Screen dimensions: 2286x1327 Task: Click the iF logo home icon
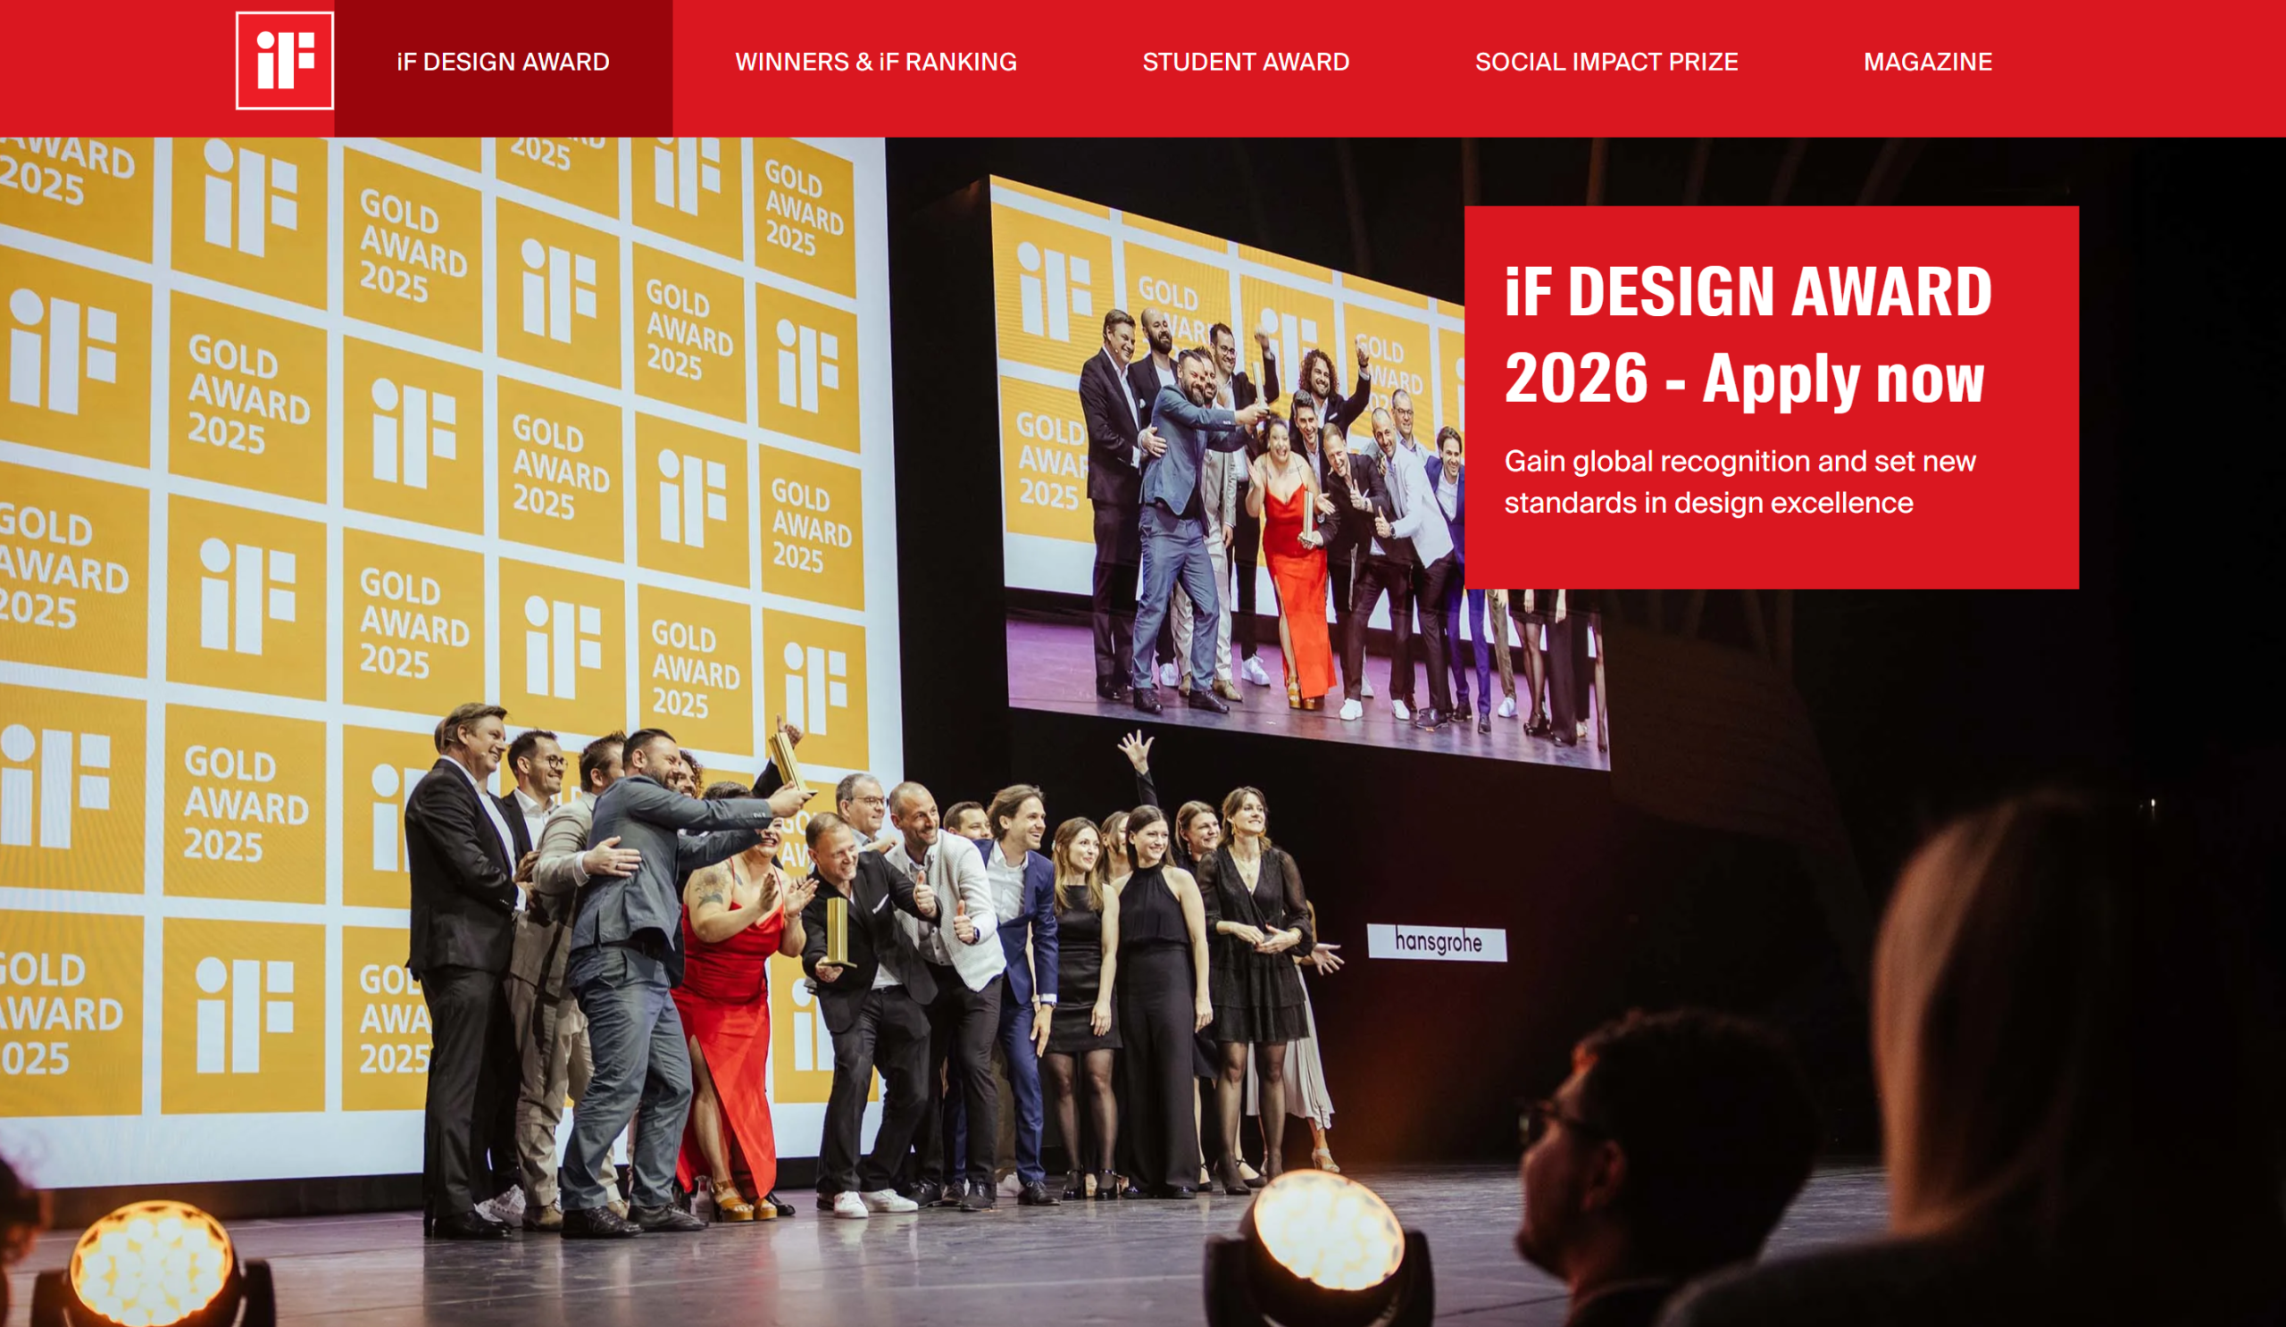click(x=284, y=61)
